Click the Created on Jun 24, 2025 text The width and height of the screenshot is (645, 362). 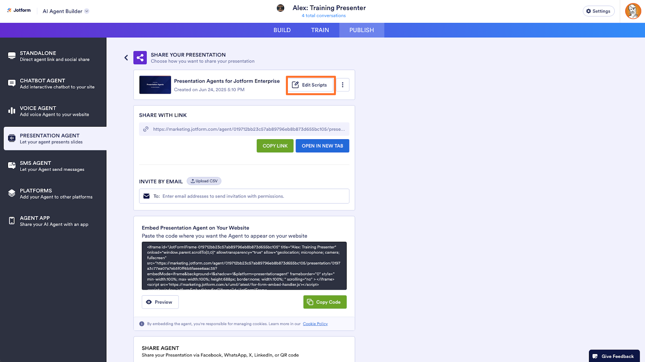point(209,90)
